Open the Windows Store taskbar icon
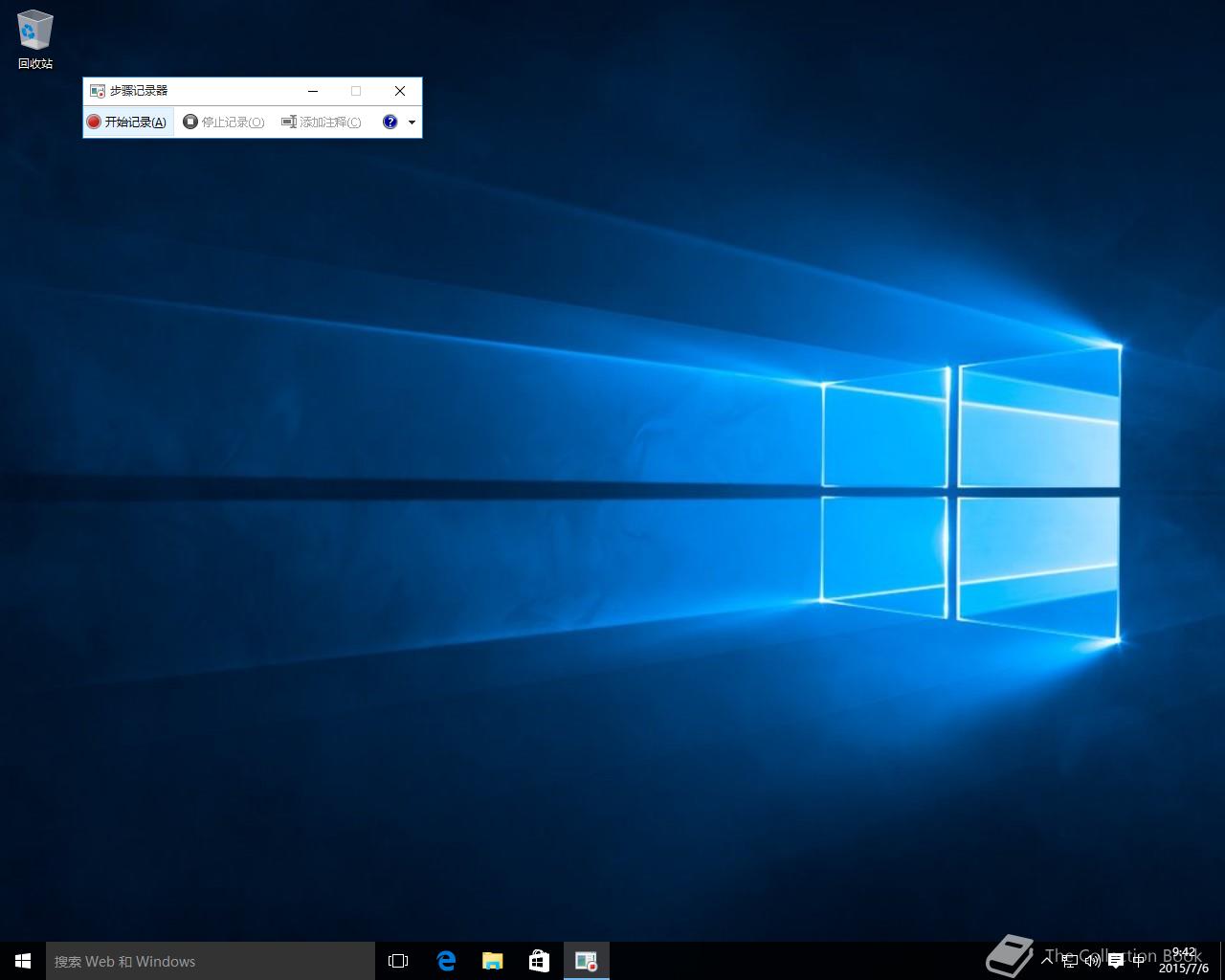Screen dimensions: 1225x980 (x=539, y=961)
